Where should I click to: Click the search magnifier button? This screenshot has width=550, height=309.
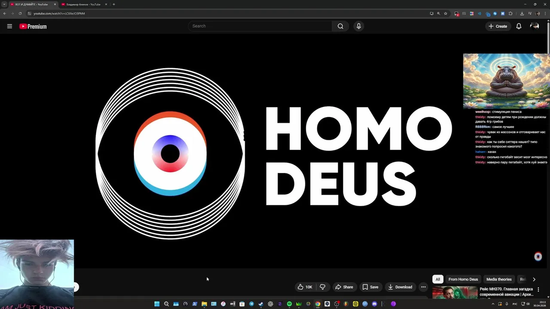tap(340, 26)
